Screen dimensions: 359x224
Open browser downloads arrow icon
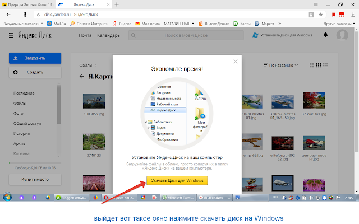click(x=353, y=15)
